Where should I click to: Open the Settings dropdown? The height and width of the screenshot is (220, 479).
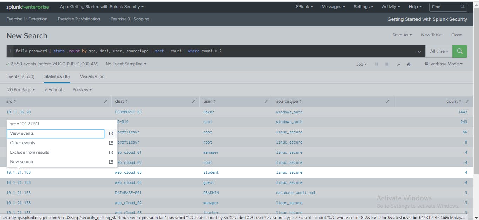(364, 7)
